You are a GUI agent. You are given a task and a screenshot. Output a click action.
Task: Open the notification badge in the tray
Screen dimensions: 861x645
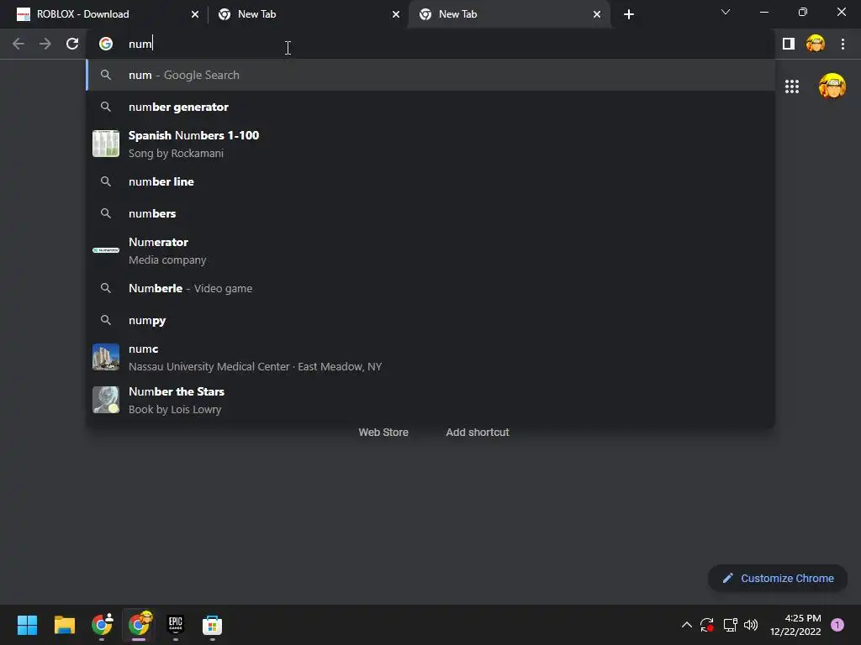click(837, 625)
